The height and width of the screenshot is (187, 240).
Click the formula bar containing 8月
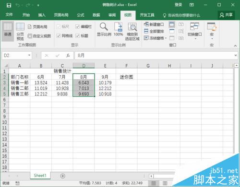pyautogui.click(x=154, y=56)
